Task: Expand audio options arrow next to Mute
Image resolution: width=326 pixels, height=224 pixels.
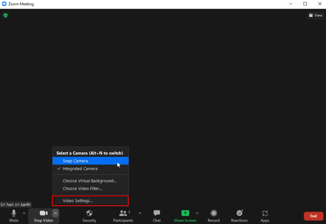Action: [24, 213]
